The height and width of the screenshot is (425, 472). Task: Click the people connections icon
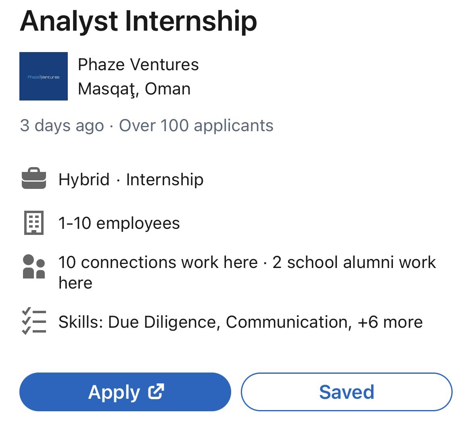(33, 267)
